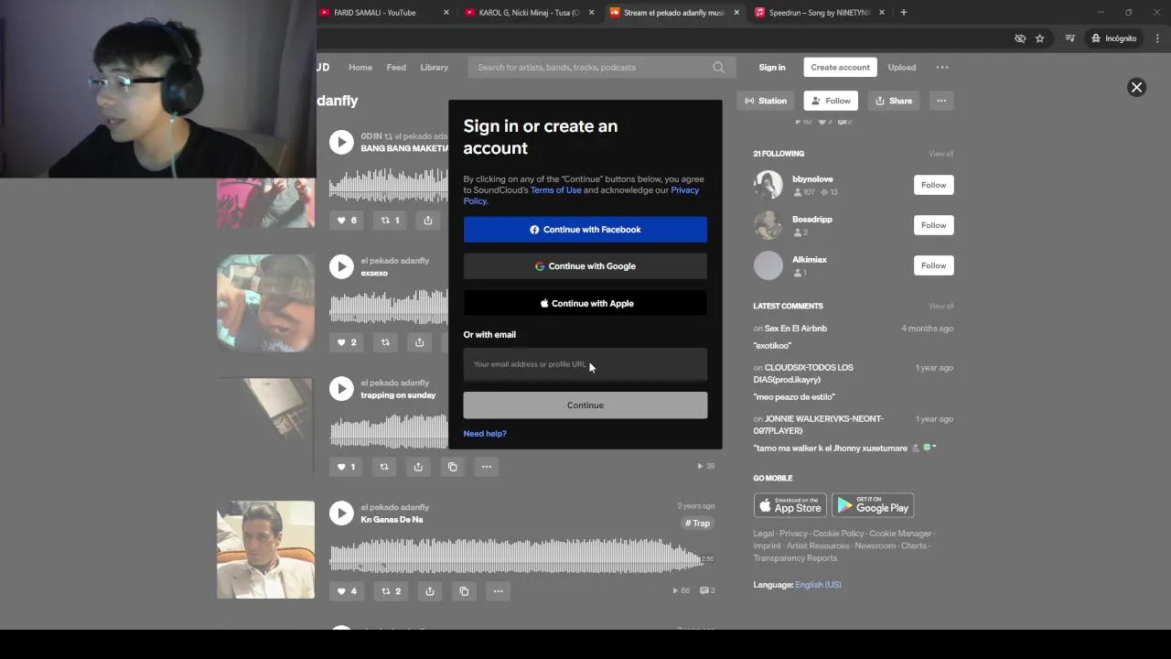Open browser menu three dots
Viewport: 1171px width, 659px height.
[1158, 38]
